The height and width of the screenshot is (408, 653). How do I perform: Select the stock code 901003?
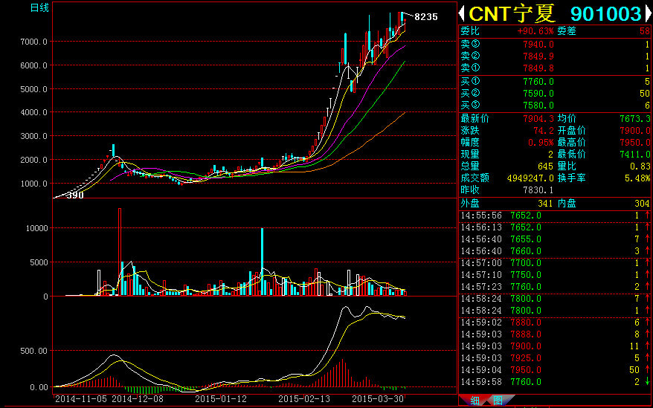[x=605, y=13]
